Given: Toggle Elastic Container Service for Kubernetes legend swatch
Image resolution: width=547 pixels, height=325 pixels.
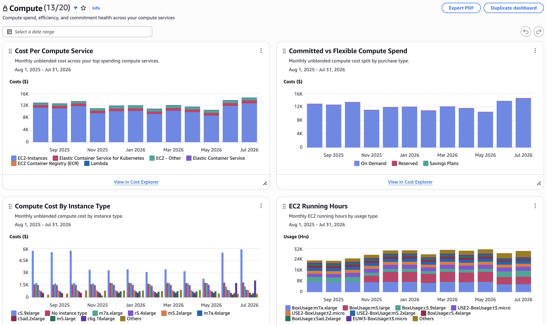Looking at the screenshot, I should [55, 158].
